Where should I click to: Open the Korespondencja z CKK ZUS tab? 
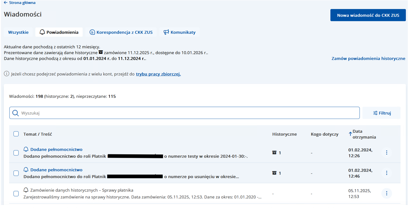121,32
